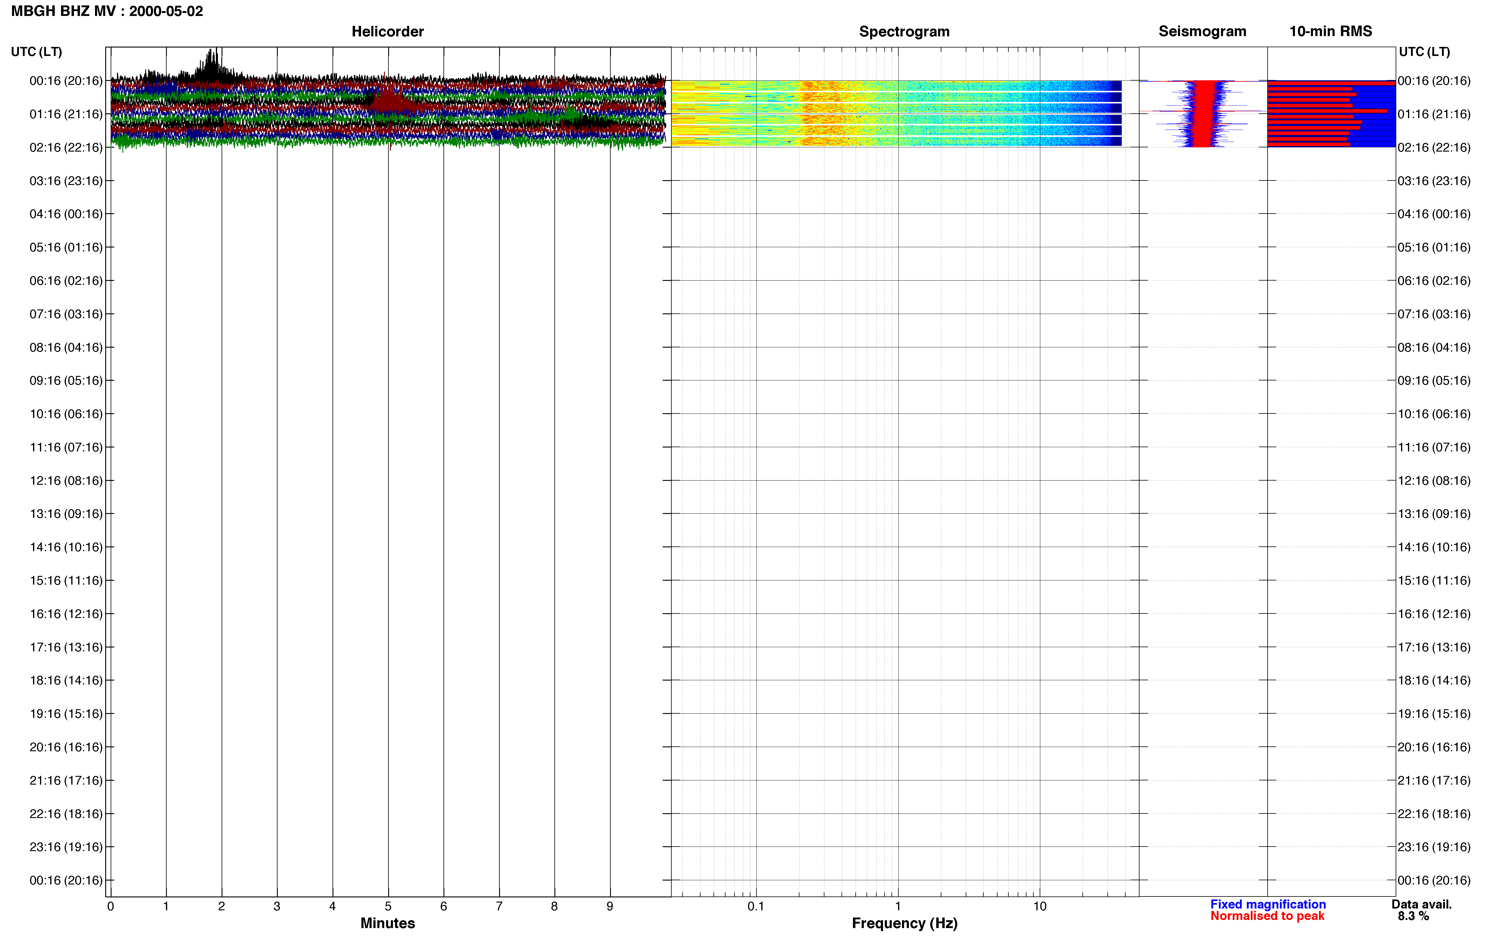
Task: Click the coloured spectrogram data band
Action: coord(896,114)
